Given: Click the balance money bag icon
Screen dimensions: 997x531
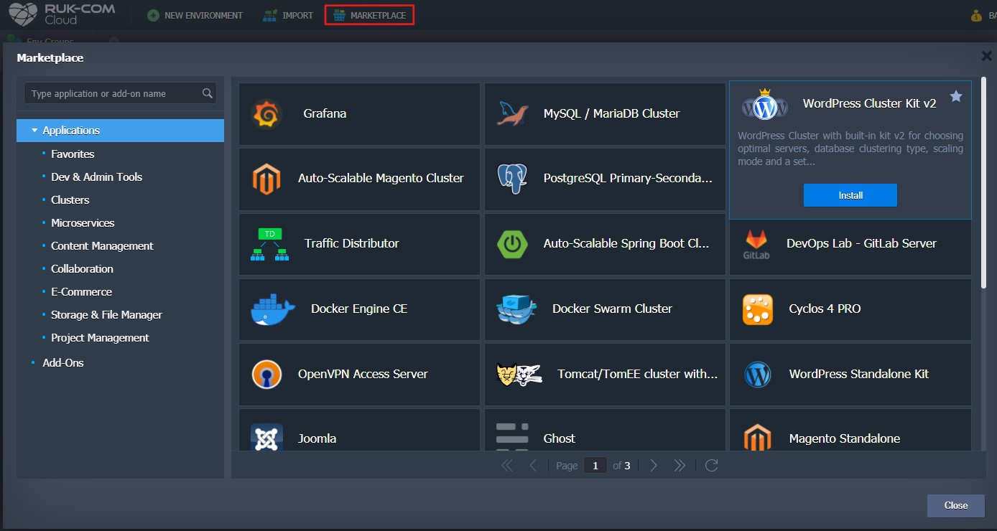Looking at the screenshot, I should 976,15.
